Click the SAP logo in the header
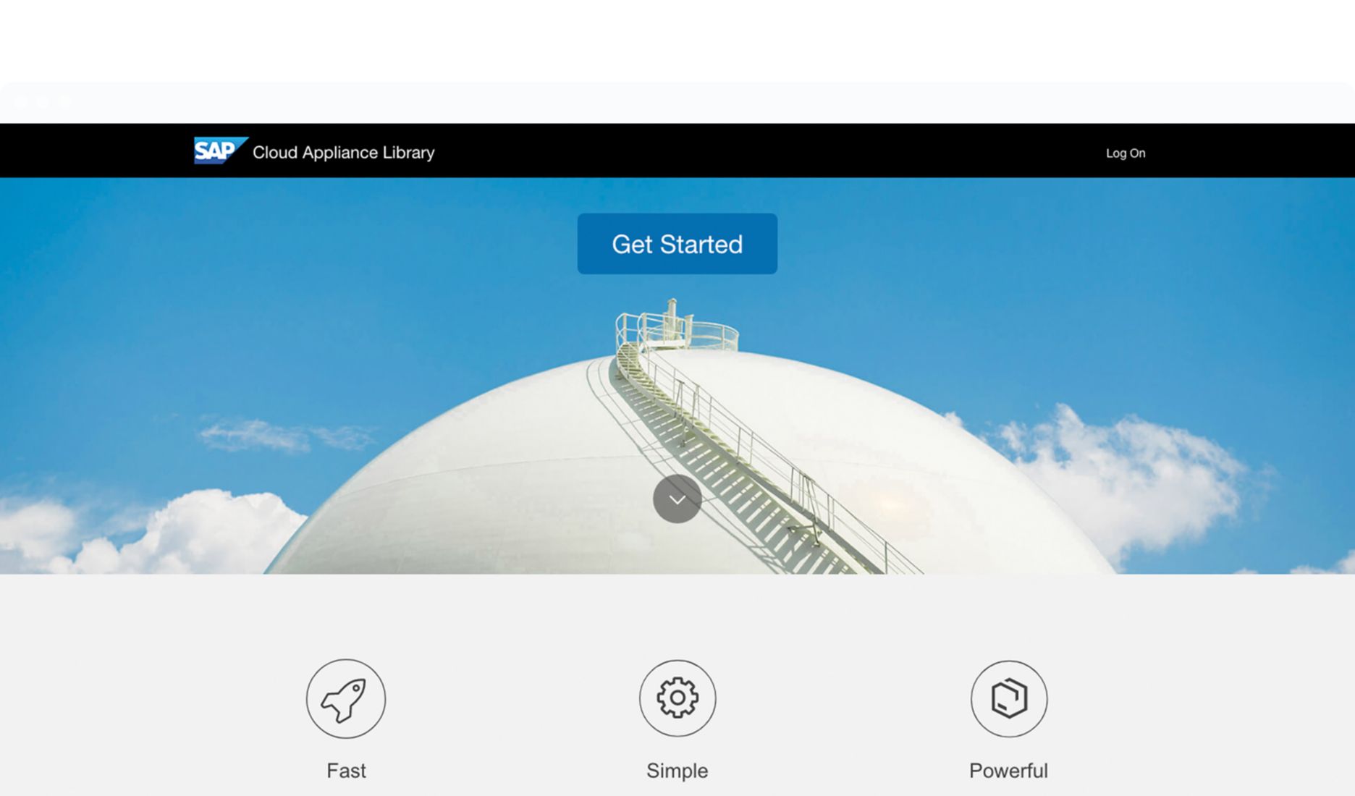Screen dimensions: 1355x796 click(x=219, y=151)
